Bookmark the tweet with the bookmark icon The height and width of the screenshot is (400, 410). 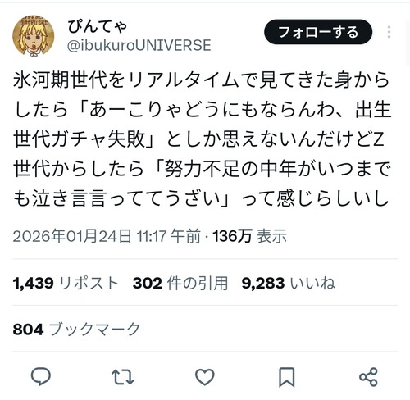click(x=286, y=377)
